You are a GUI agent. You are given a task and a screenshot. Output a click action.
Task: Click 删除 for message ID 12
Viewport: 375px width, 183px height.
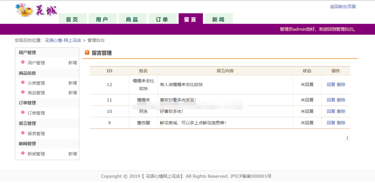click(341, 85)
